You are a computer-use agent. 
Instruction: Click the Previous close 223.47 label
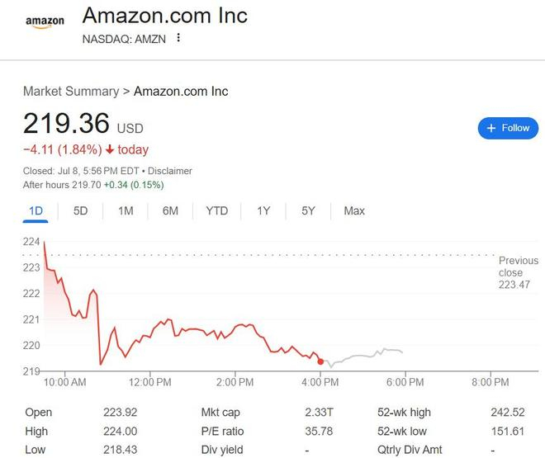pyautogui.click(x=518, y=272)
